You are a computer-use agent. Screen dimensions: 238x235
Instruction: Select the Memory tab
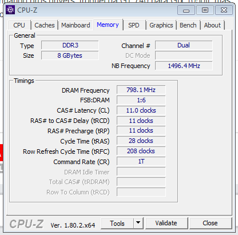point(108,25)
